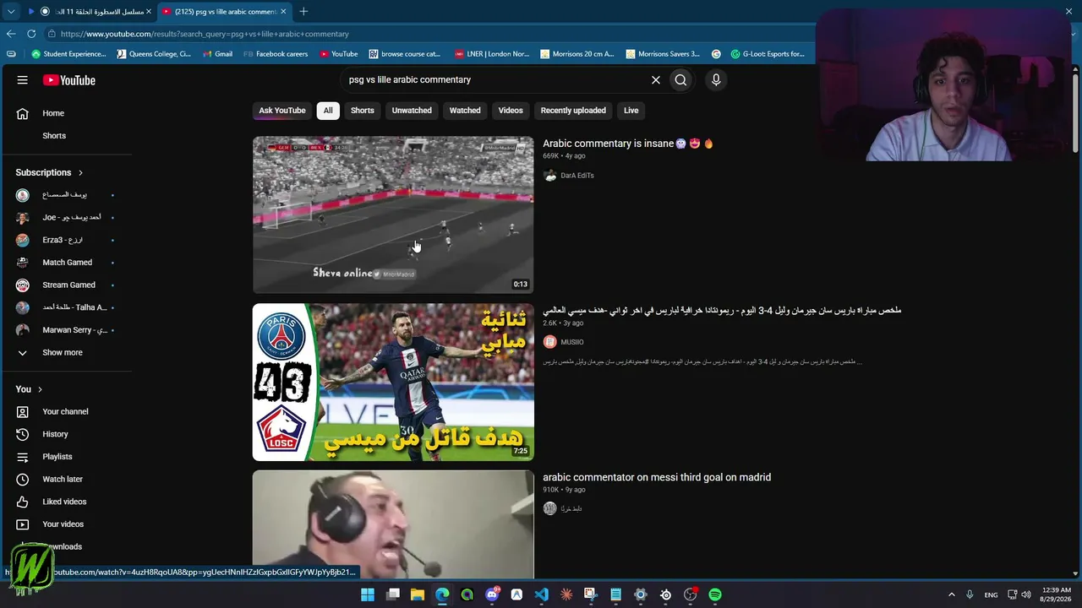Expand the You section chevron
Screen dimensions: 1082x608
pos(40,389)
